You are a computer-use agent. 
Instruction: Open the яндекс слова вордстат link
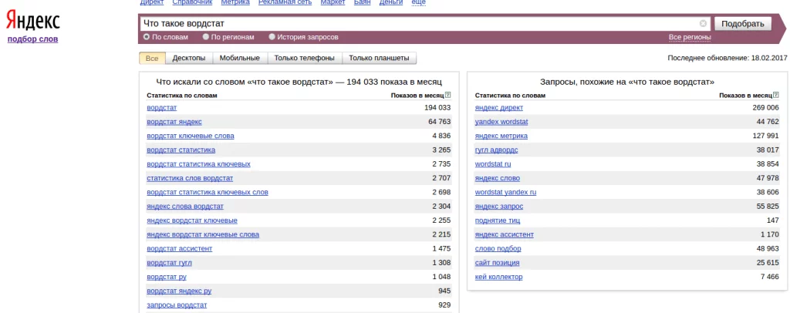[x=185, y=207]
